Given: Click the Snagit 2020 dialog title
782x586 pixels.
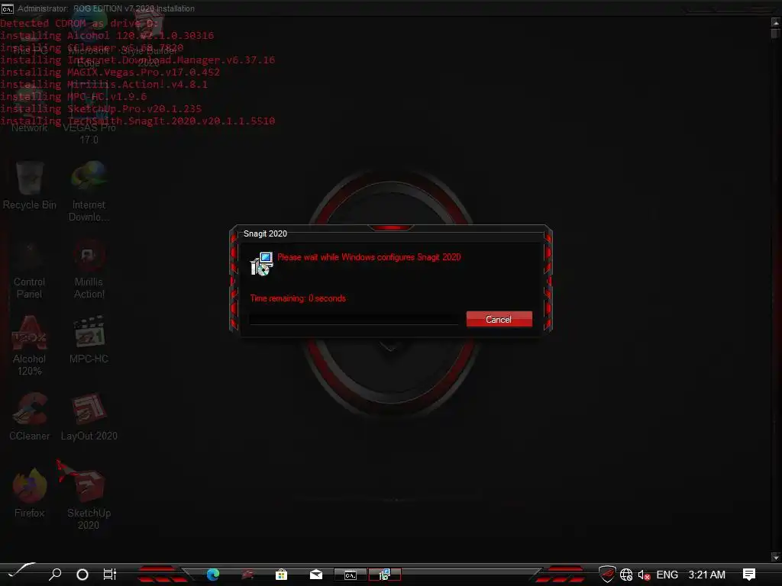Looking at the screenshot, I should pyautogui.click(x=265, y=233).
